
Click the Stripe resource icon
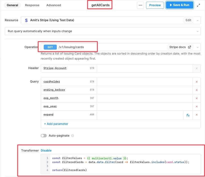pyautogui.click(x=26, y=20)
